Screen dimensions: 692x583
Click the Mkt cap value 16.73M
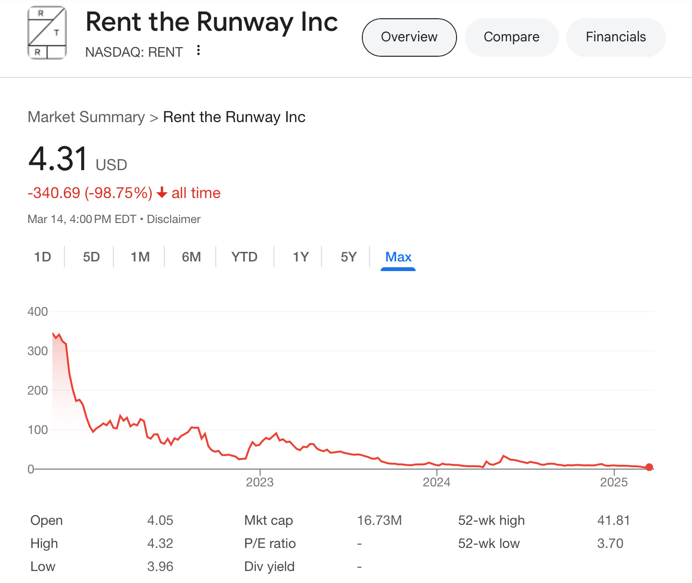click(x=380, y=521)
